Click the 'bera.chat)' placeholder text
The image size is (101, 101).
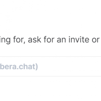click(19, 67)
